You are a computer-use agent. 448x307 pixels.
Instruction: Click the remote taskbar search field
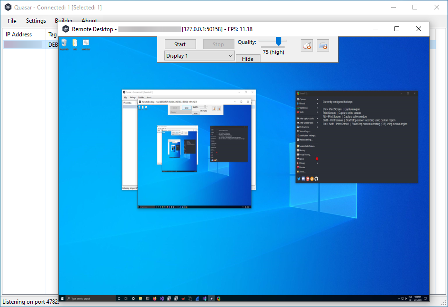tap(90, 298)
